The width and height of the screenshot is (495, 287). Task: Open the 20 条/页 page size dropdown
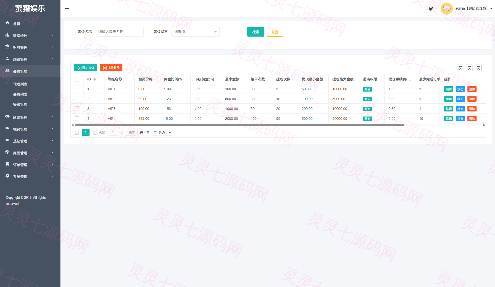coord(162,132)
